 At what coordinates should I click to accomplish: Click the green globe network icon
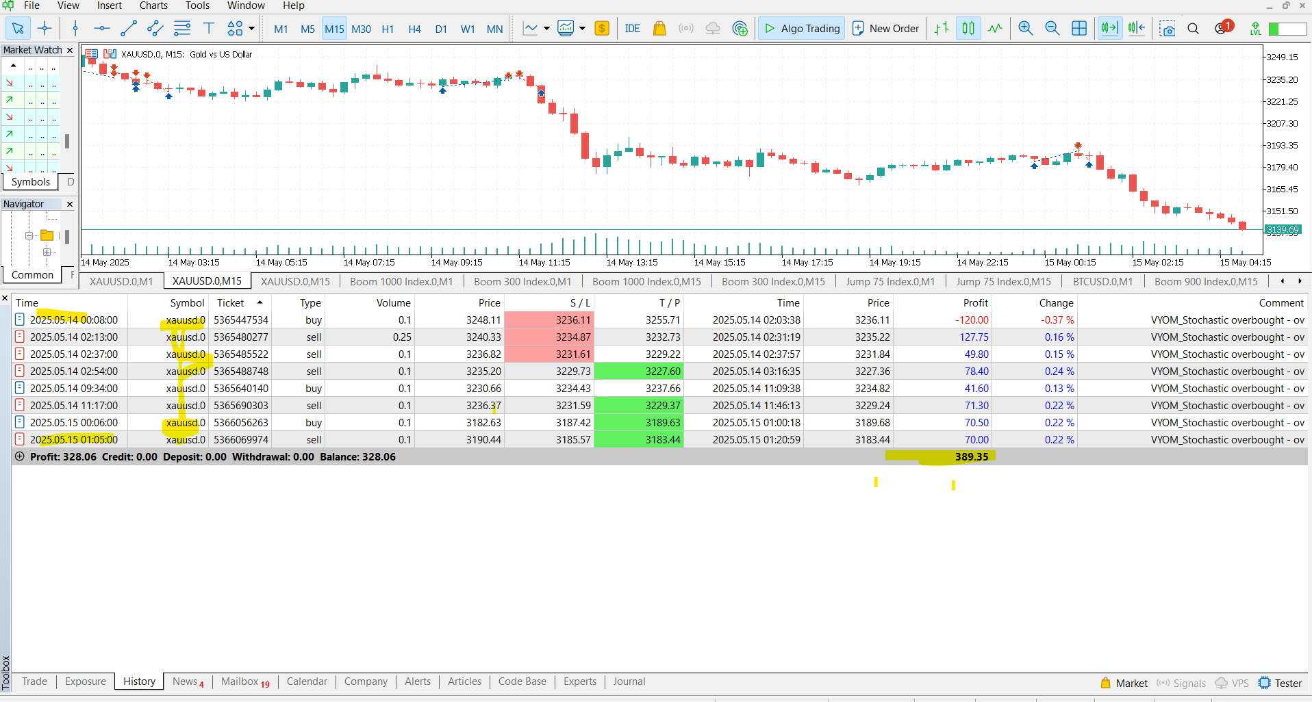740,29
